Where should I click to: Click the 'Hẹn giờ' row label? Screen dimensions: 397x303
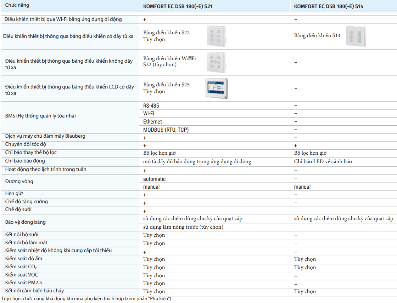[14, 194]
